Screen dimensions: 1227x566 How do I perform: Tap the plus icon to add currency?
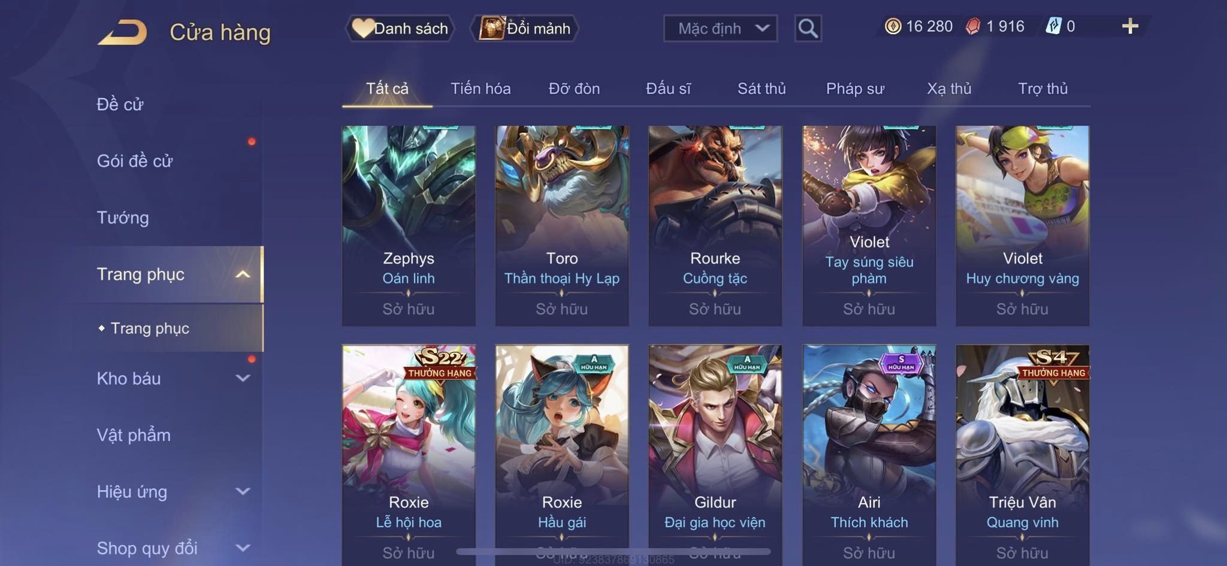point(1130,26)
